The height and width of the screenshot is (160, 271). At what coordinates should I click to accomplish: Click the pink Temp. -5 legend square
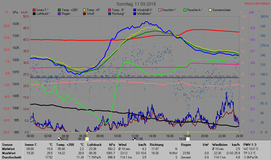point(110,10)
